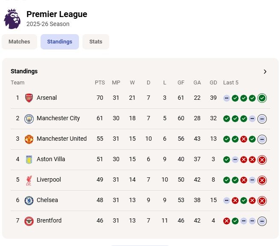Open the Arsenal team name link
This screenshot has width=280, height=246.
point(47,98)
